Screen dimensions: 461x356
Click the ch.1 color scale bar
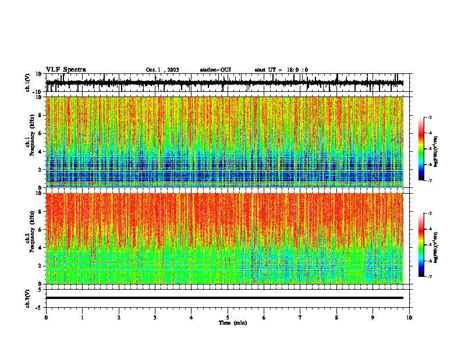click(x=421, y=149)
